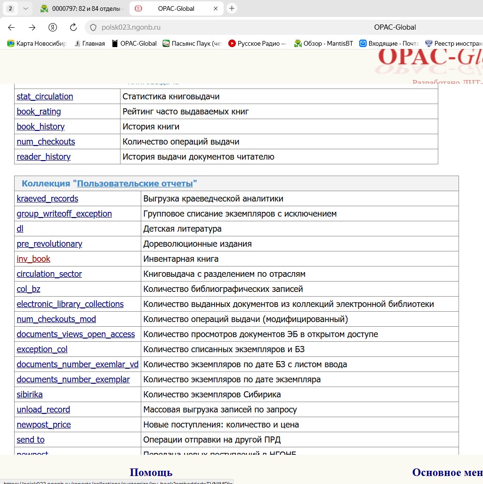Open the exception_col report link
Image resolution: width=483 pixels, height=484 pixels.
click(42, 349)
